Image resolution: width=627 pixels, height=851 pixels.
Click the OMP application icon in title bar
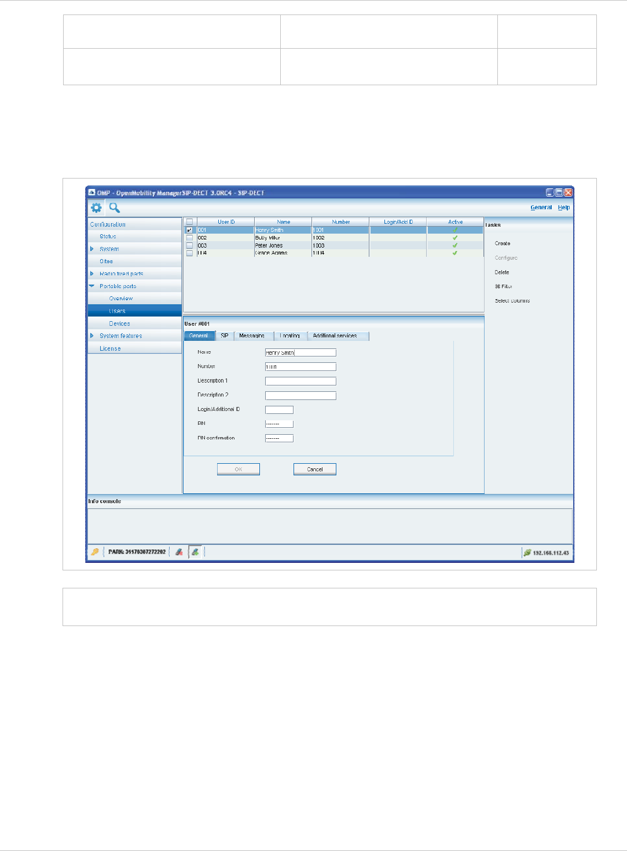pyautogui.click(x=91, y=192)
